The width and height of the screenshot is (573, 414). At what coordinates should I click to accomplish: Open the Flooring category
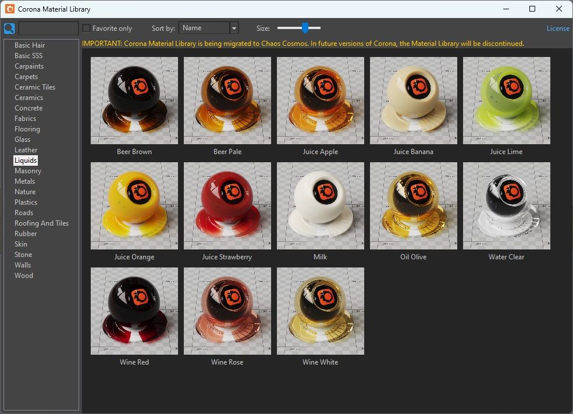pyautogui.click(x=27, y=129)
